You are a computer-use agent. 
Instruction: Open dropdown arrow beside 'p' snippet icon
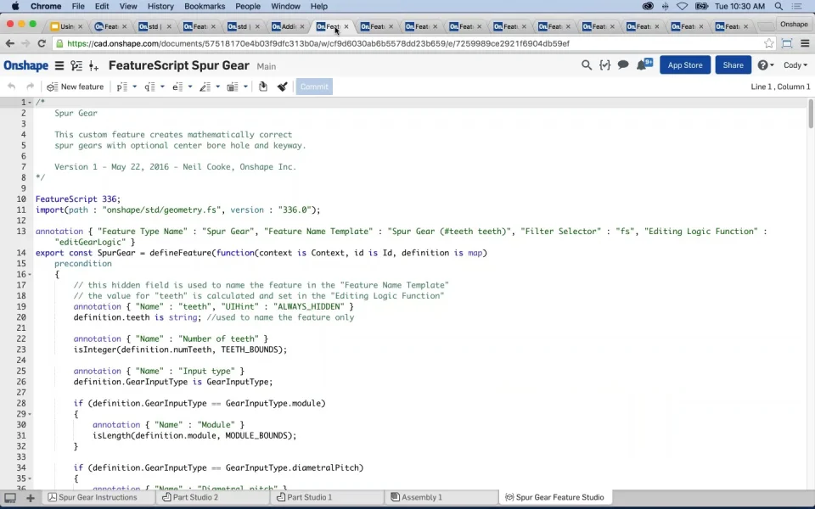(135, 87)
